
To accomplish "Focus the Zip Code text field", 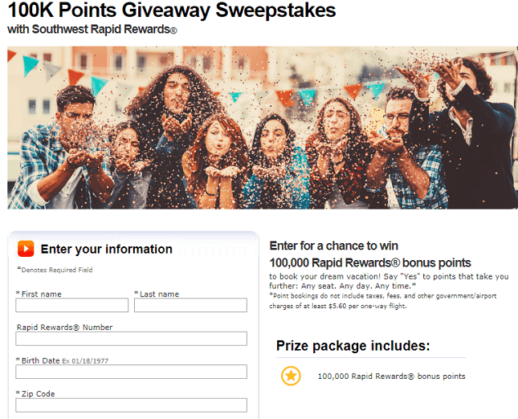I will (131, 405).
